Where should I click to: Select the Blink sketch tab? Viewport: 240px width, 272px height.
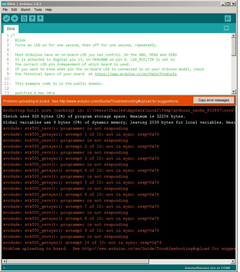11,29
